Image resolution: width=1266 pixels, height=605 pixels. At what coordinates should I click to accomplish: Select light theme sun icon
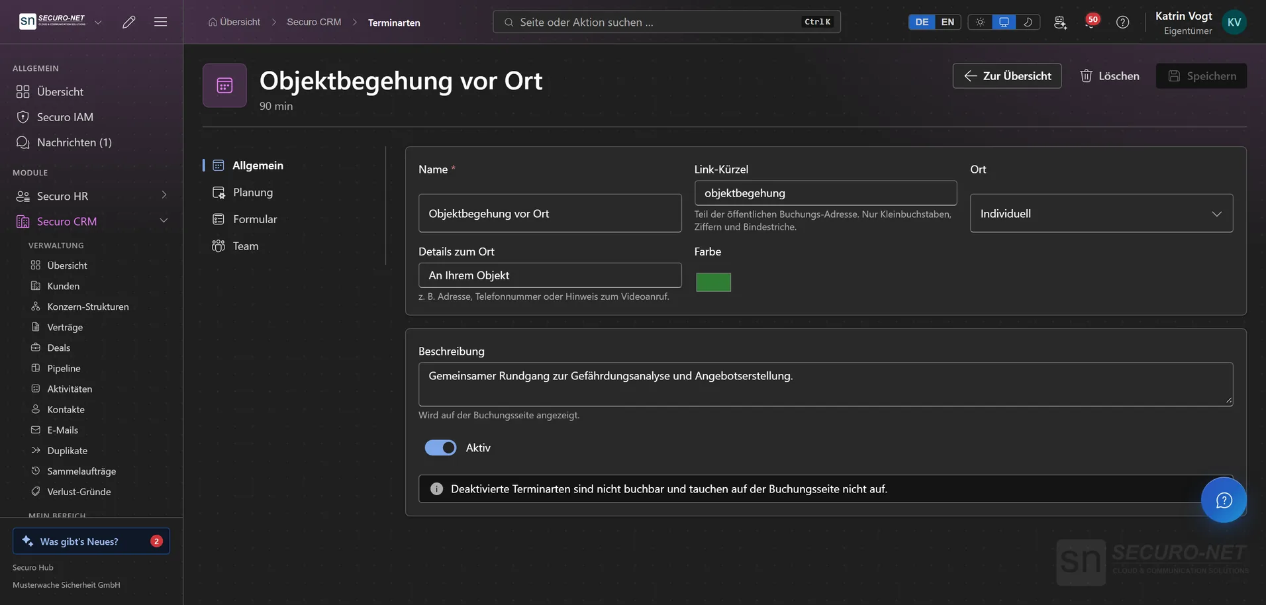click(980, 22)
